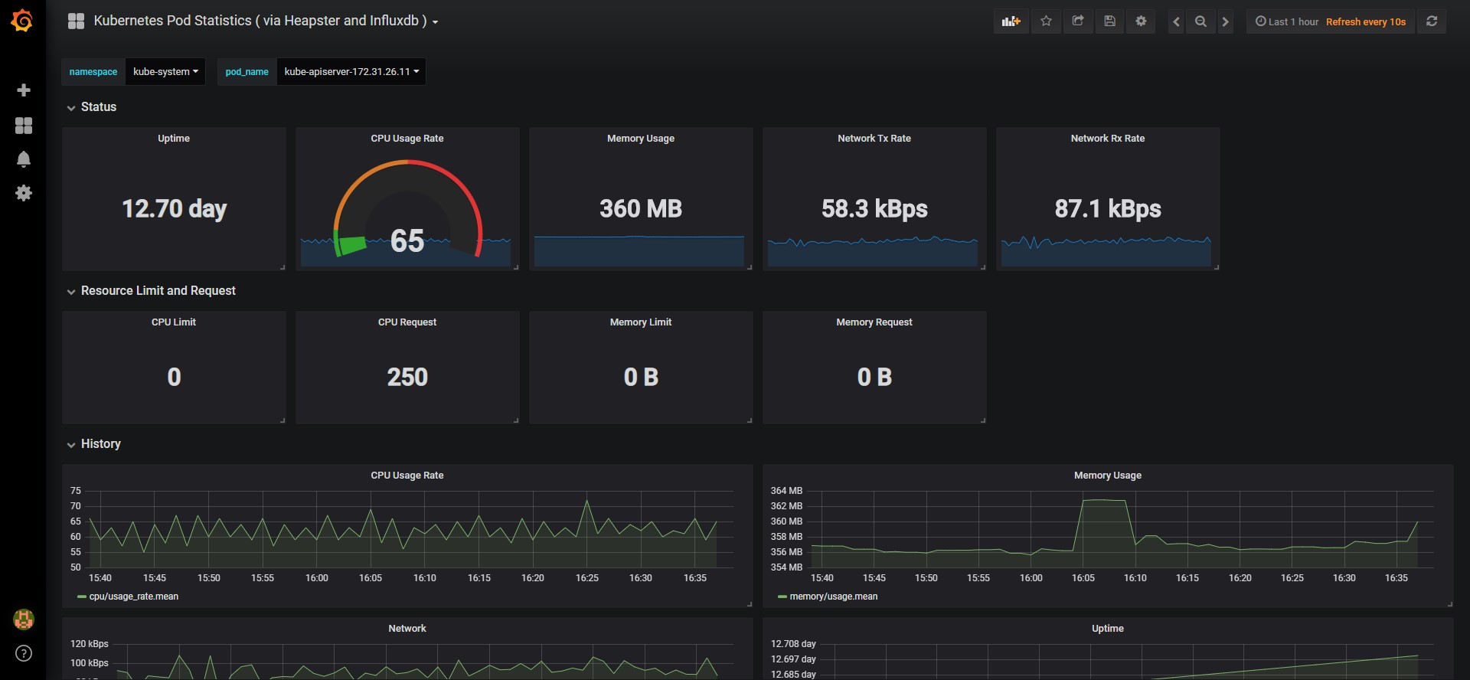Click the 58.3 kBps Tx value
Image resolution: width=1470 pixels, height=680 pixels.
click(x=874, y=209)
